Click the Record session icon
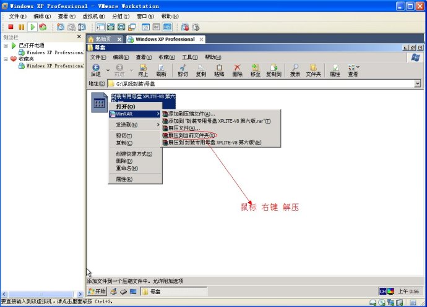This screenshot has width=427, height=307. [185, 27]
